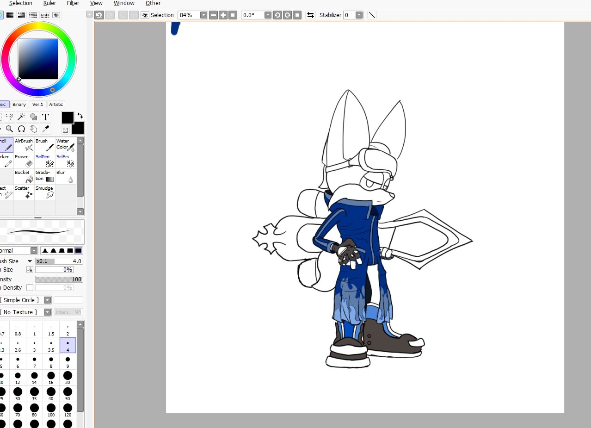Viewport: 591px width, 428px height.
Task: Open the Filter menu
Action: coord(73,3)
